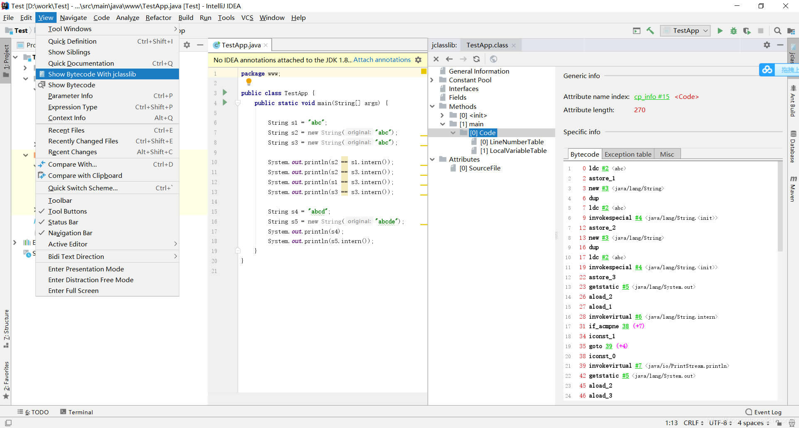The image size is (799, 428).
Task: Click the bytecode list vertical scrollbar
Action: pos(780,206)
